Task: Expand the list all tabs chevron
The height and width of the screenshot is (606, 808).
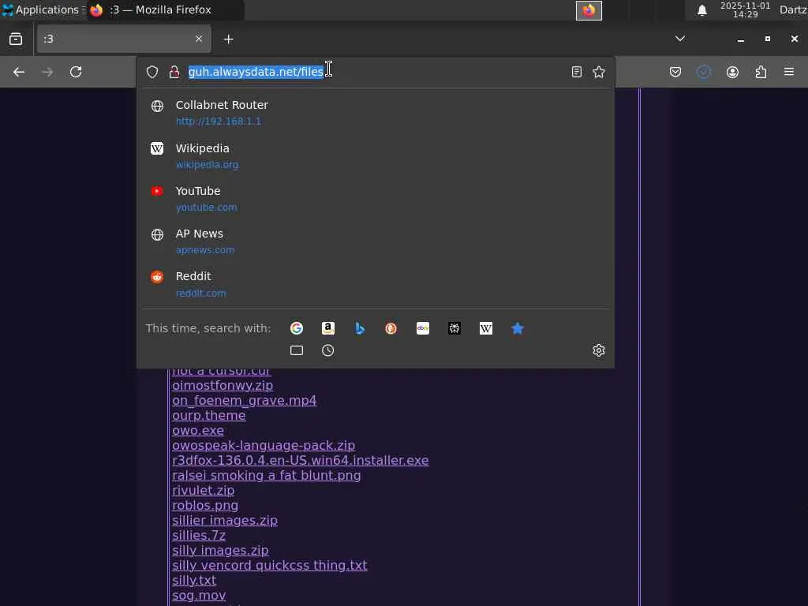Action: point(680,39)
